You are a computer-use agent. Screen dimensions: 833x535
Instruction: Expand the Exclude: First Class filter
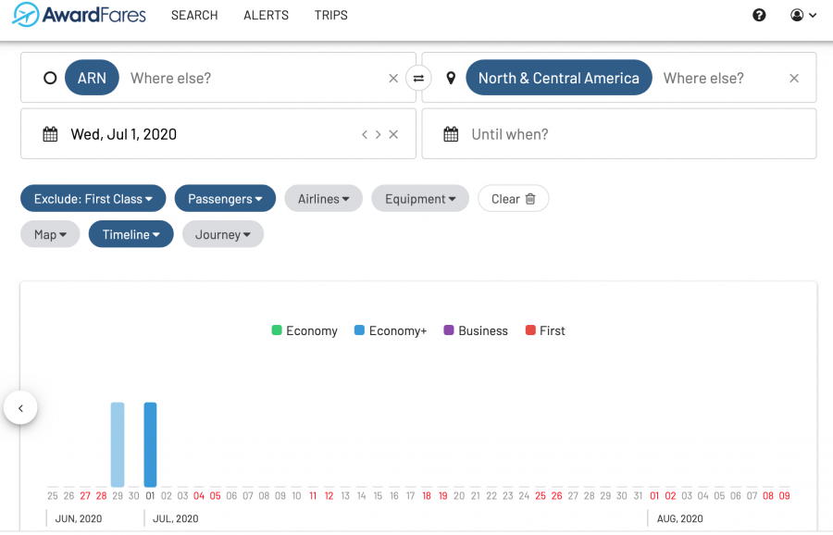[x=93, y=199]
